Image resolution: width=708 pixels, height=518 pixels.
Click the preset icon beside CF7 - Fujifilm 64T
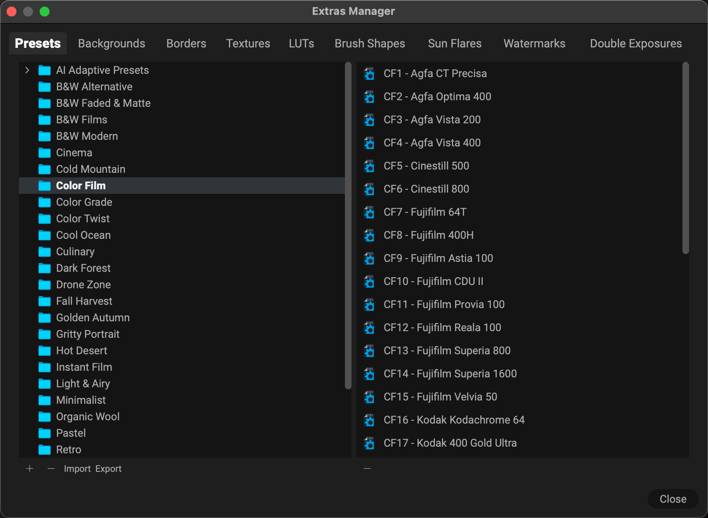pyautogui.click(x=369, y=212)
